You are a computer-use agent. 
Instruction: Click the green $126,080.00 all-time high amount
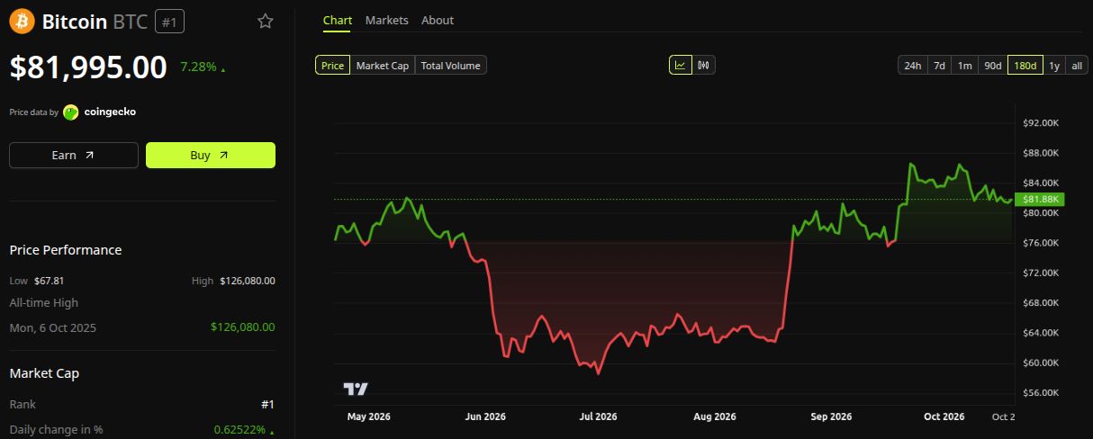click(x=243, y=327)
